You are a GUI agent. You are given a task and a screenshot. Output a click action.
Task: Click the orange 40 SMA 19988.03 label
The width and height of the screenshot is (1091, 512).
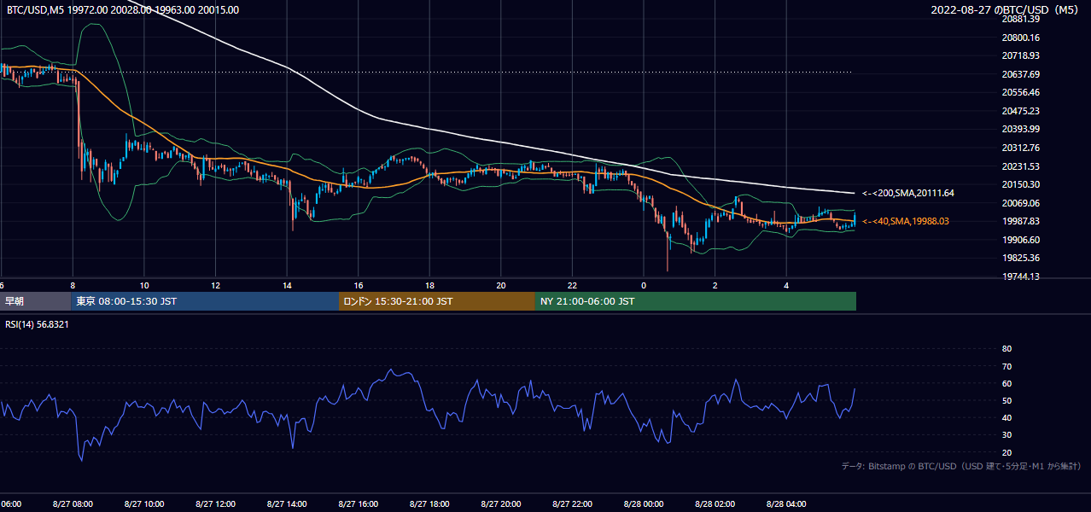pyautogui.click(x=906, y=221)
